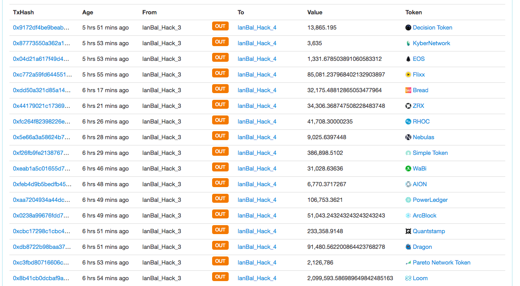Screen dimensions: 520x286
Task: Click the Bread token icon
Action: pyautogui.click(x=408, y=90)
